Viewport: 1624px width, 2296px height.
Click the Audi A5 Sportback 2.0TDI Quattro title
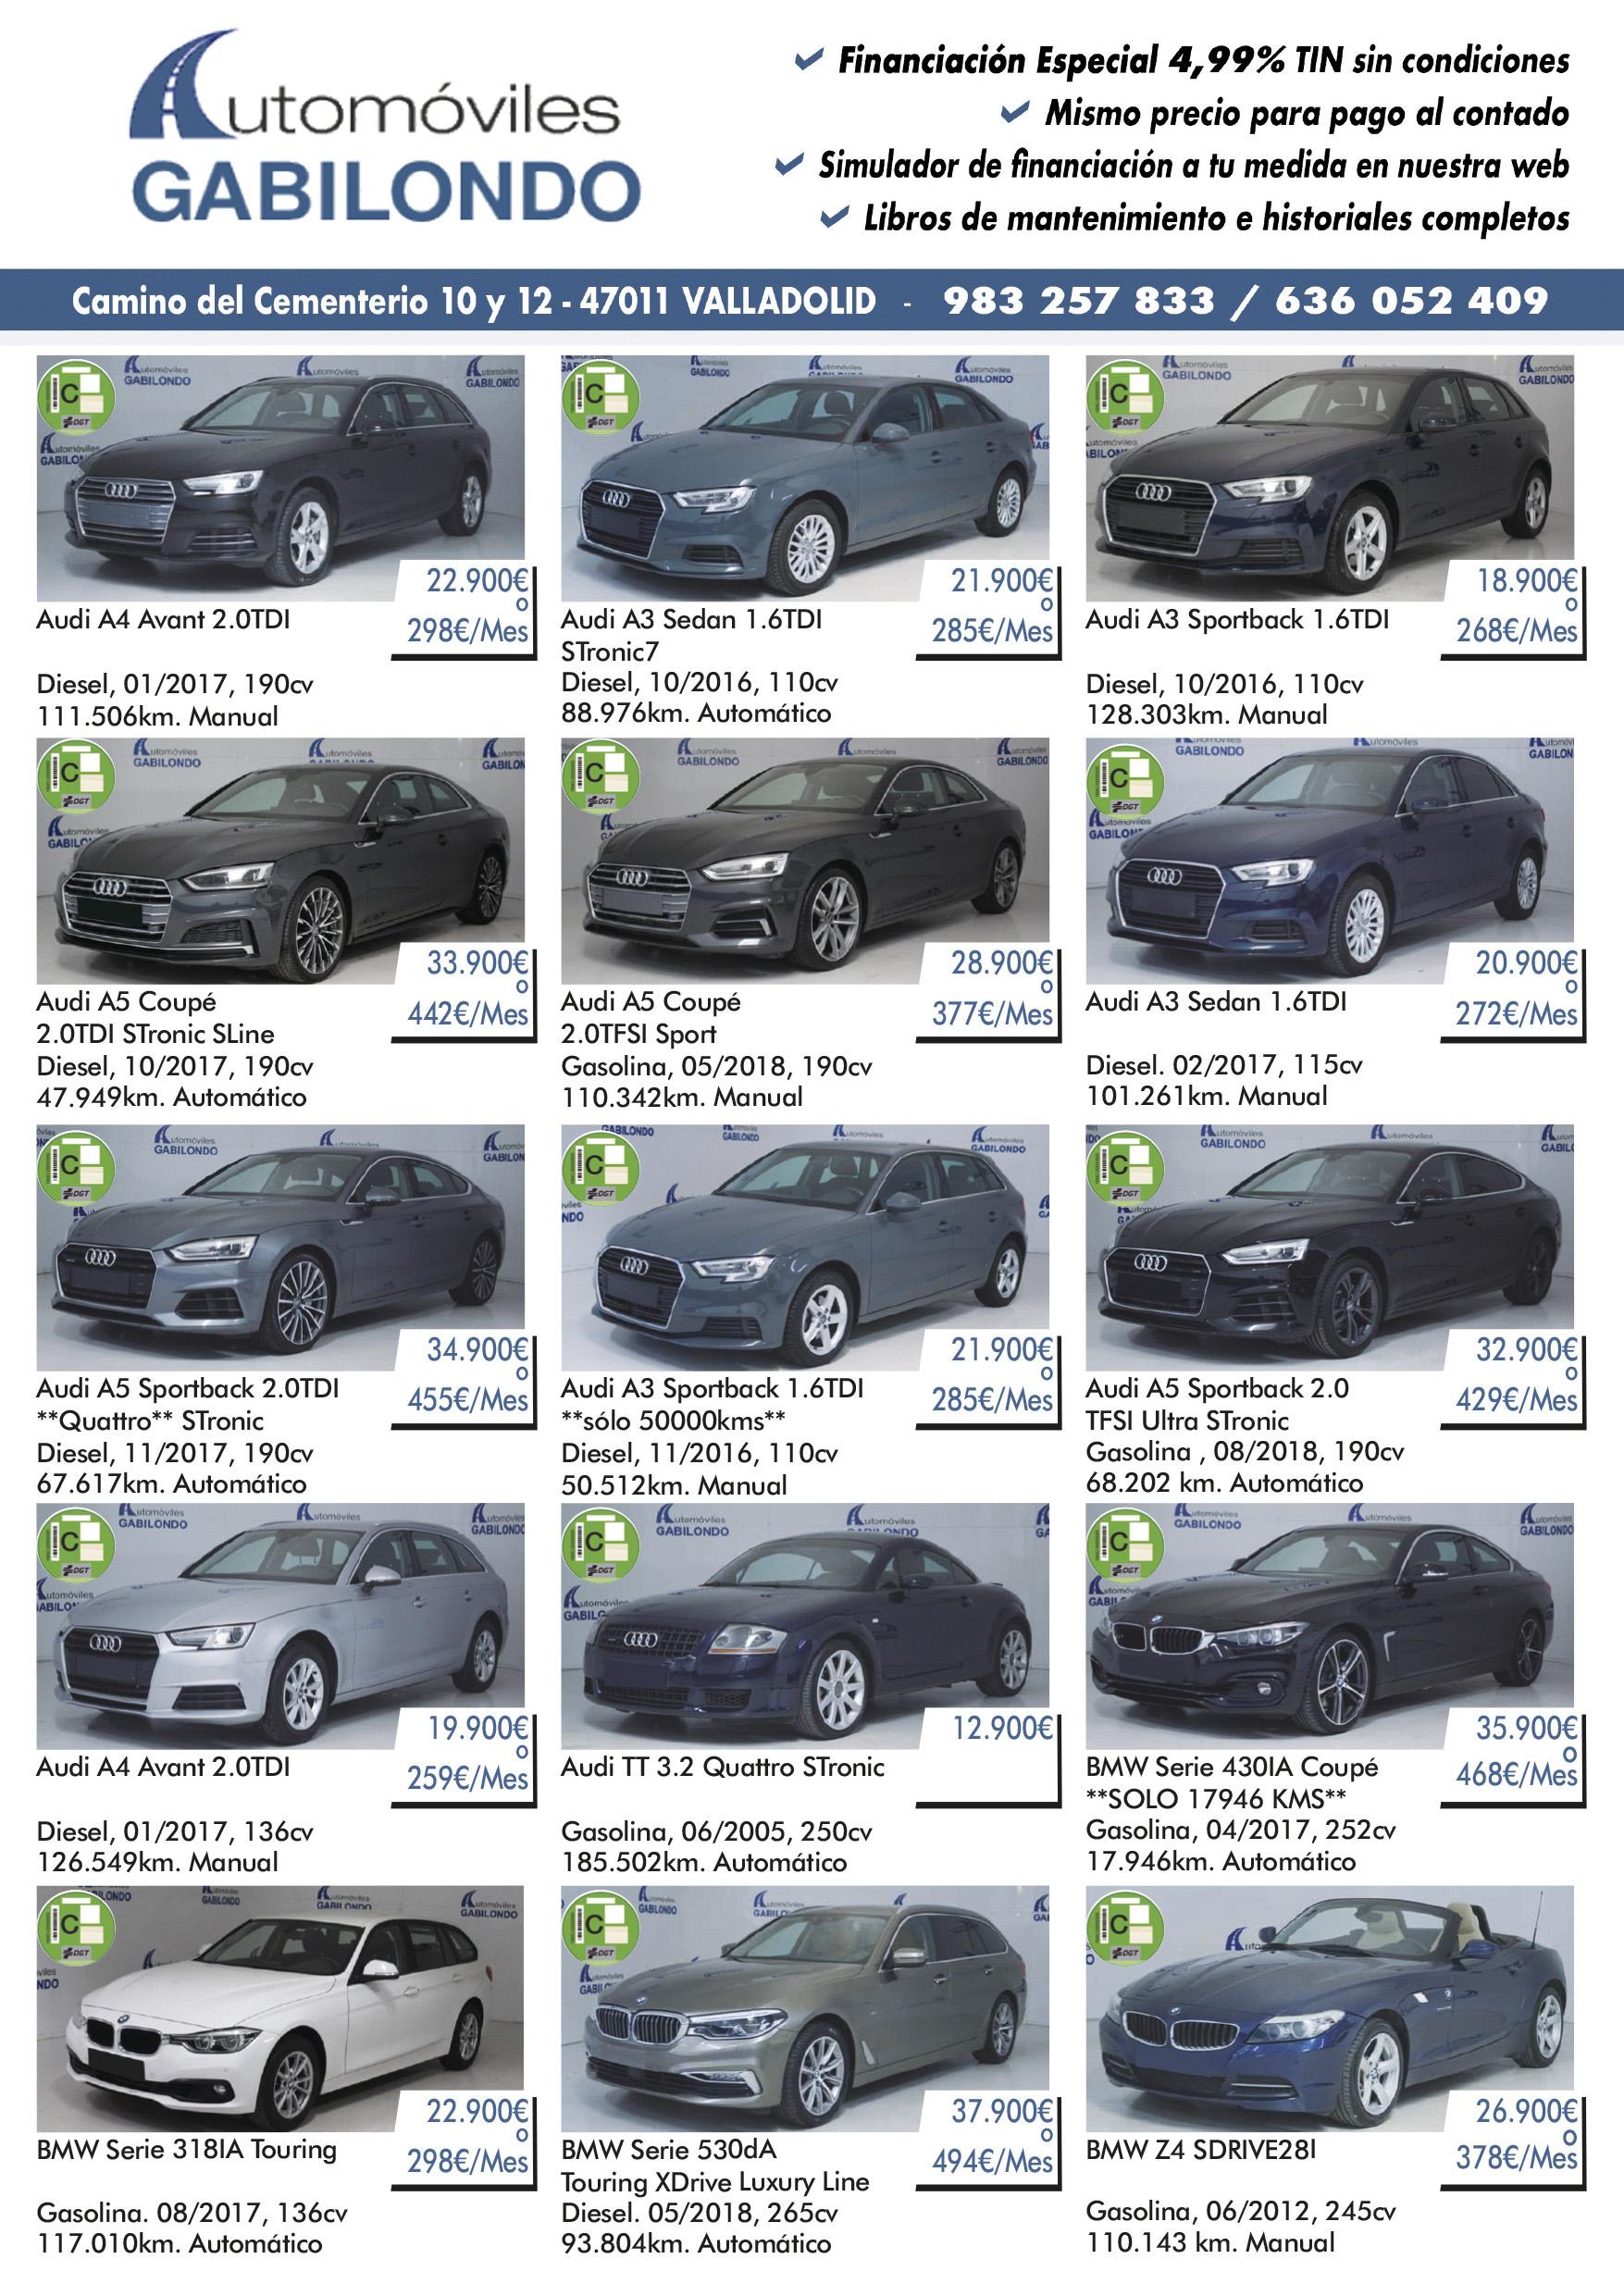(x=188, y=1404)
